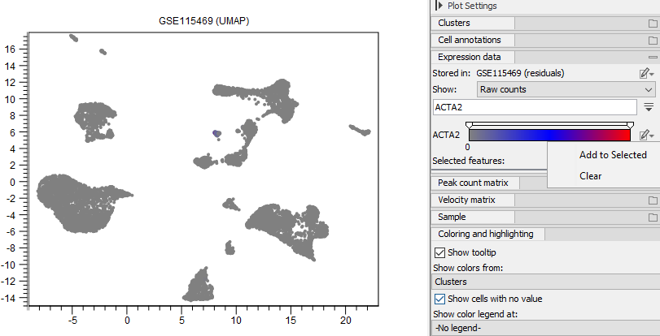Choose Clear in the popup menu

point(590,176)
